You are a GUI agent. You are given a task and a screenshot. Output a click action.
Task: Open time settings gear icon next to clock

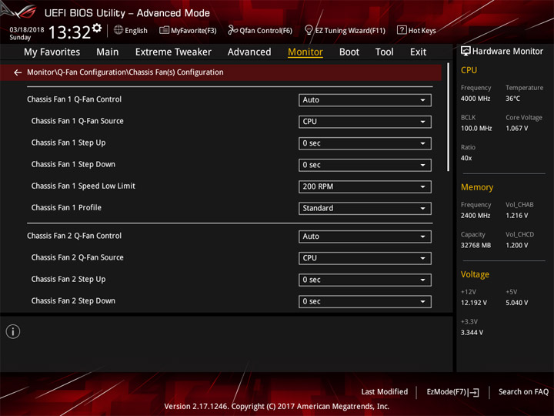click(x=97, y=28)
